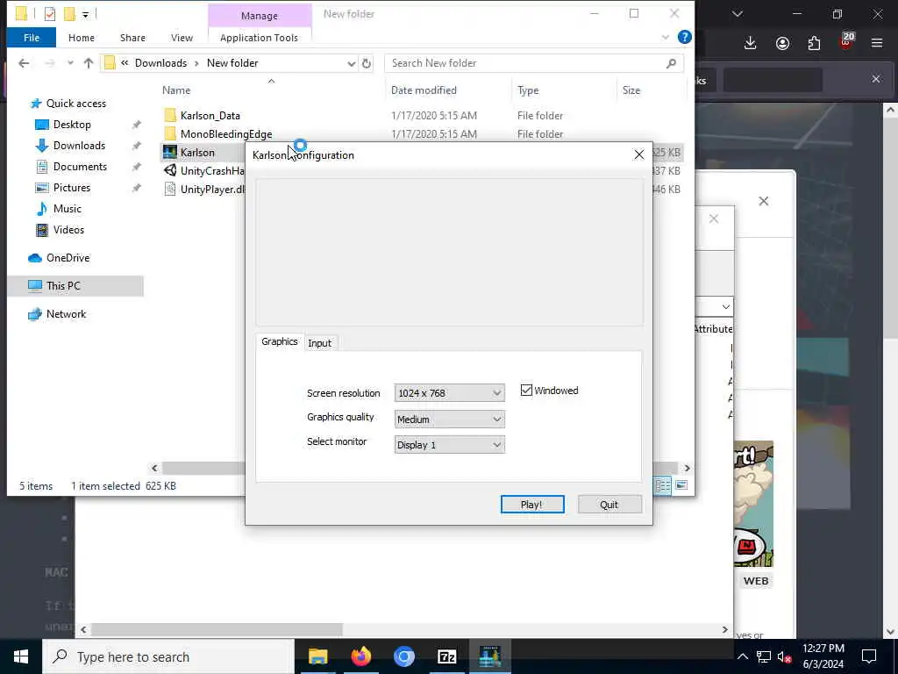The width and height of the screenshot is (898, 674).
Task: Sort by Date modified column header
Action: coord(424,90)
